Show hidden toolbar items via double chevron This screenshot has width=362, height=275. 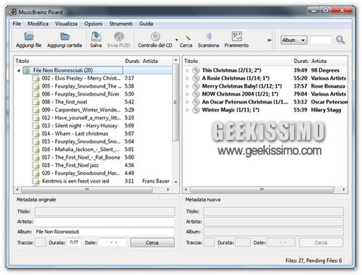(269, 41)
